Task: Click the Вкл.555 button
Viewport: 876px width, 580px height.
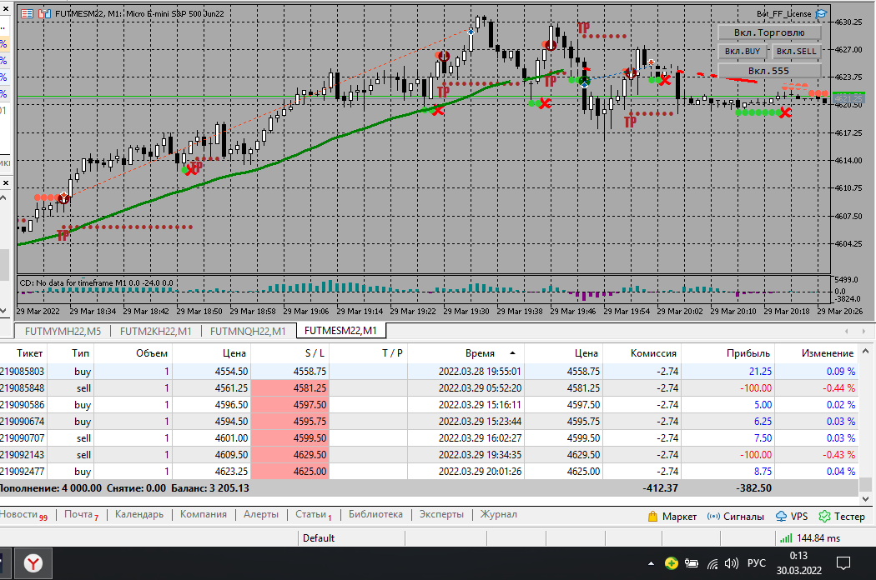Action: click(x=769, y=71)
